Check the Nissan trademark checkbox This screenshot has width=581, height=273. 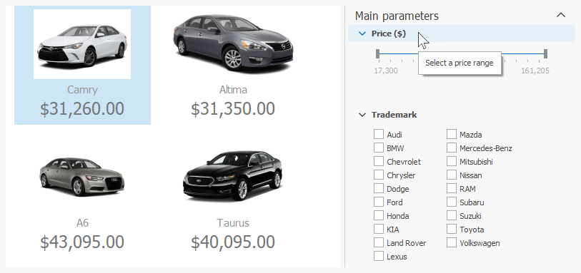pyautogui.click(x=452, y=175)
